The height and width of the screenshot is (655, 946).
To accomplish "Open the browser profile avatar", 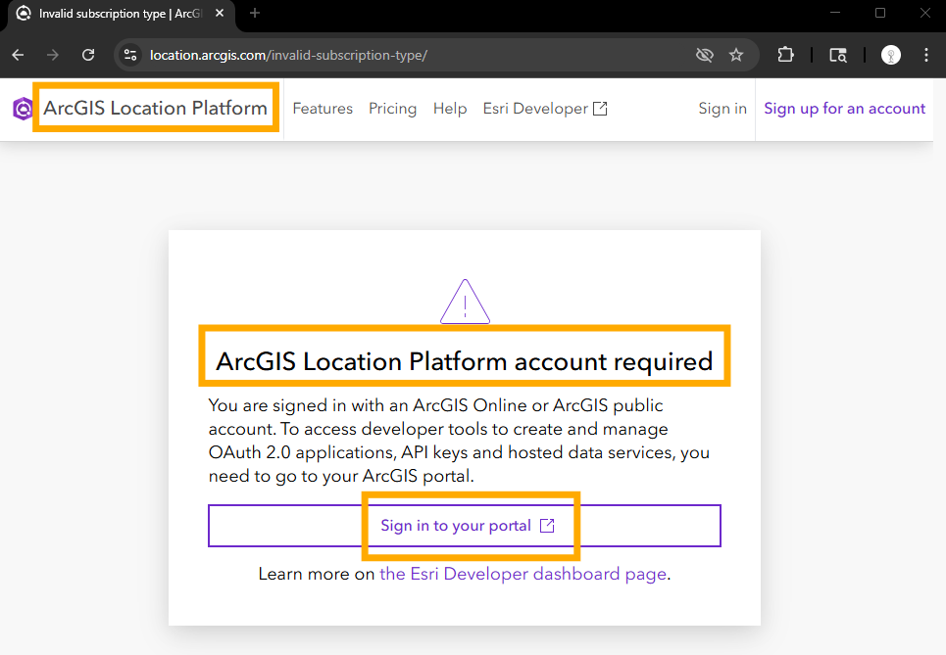I will (x=891, y=55).
